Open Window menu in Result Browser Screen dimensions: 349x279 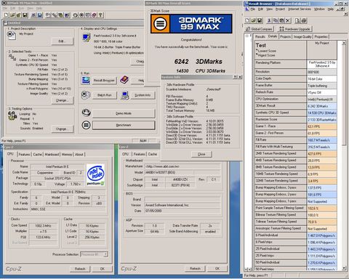tap(319, 9)
